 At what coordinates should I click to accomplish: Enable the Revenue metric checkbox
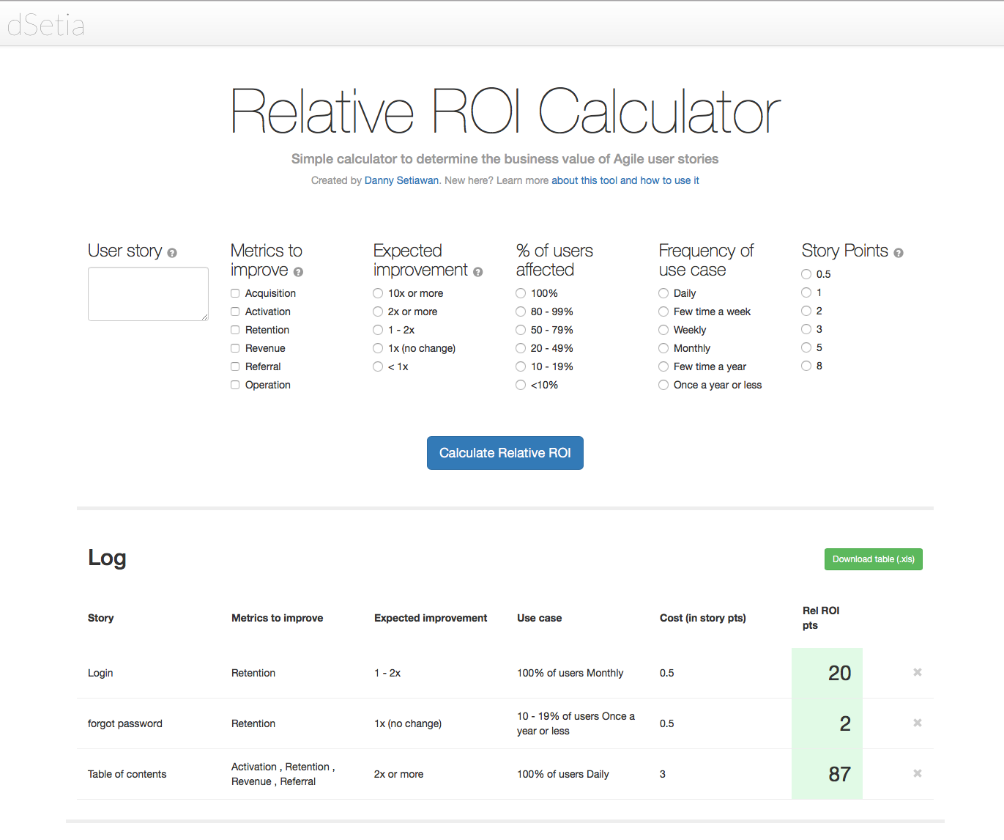click(x=235, y=348)
